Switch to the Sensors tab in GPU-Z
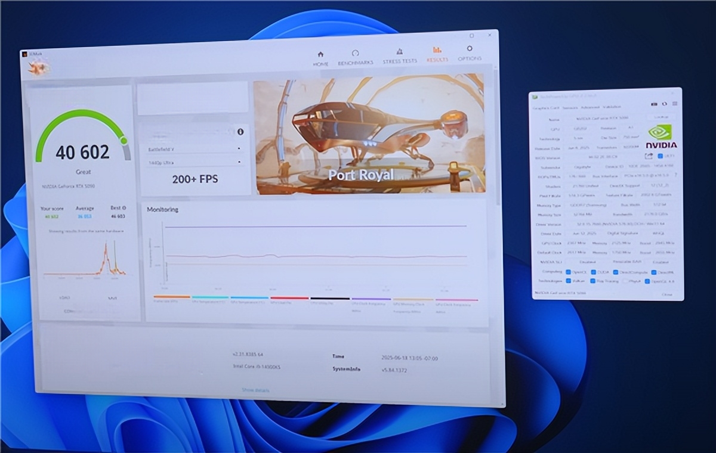The height and width of the screenshot is (453, 716). (570, 108)
